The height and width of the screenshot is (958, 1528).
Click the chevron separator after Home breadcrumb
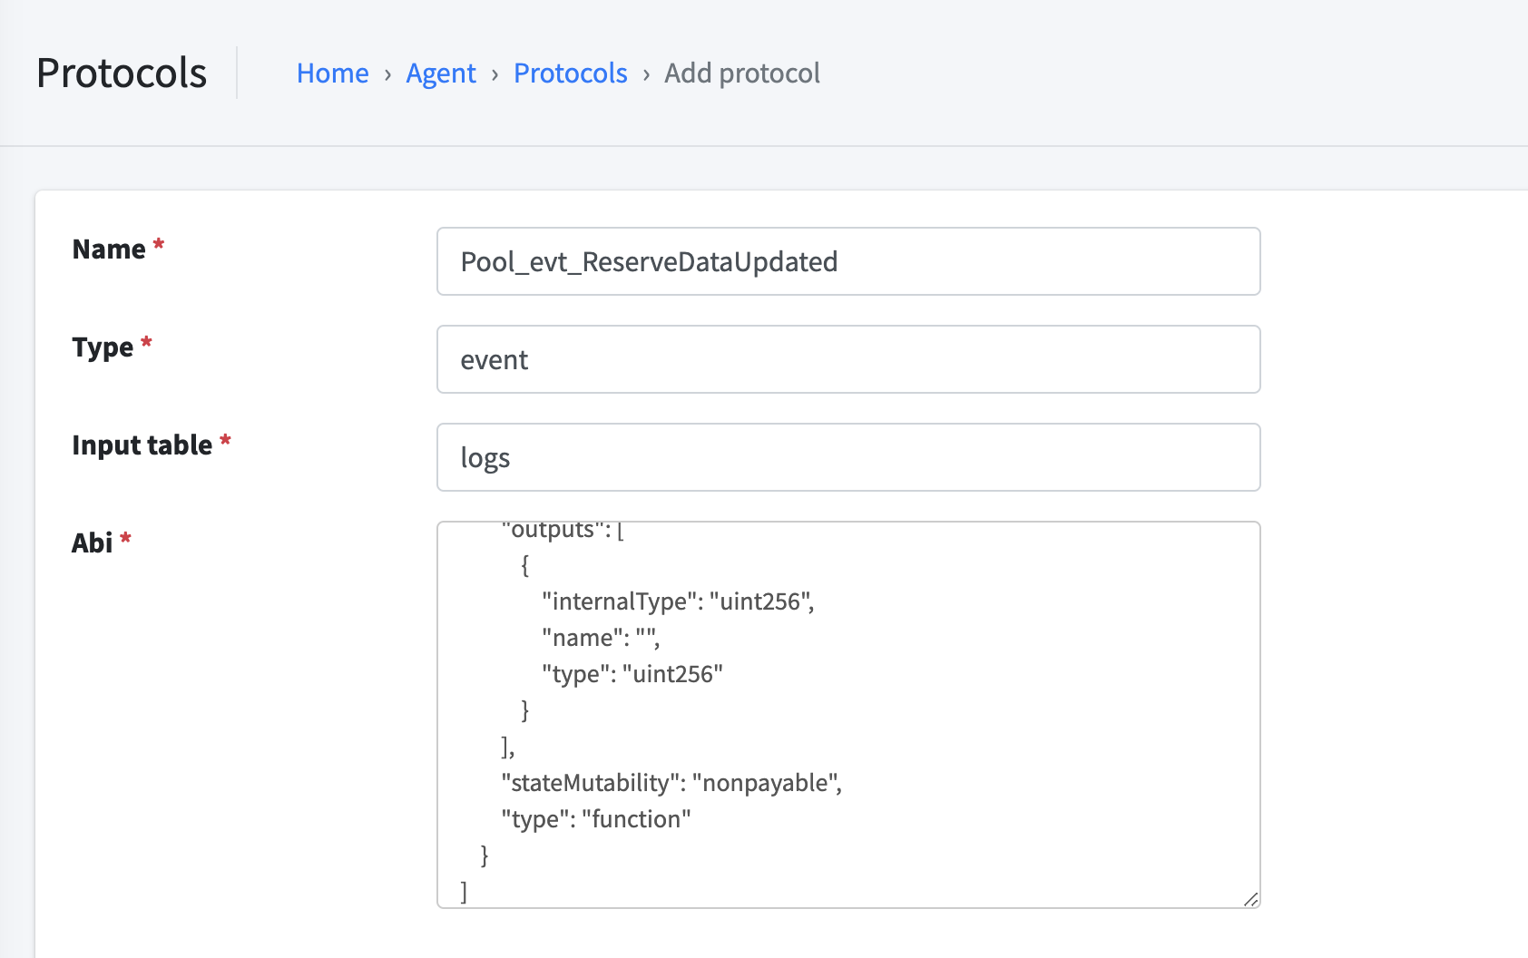387,74
